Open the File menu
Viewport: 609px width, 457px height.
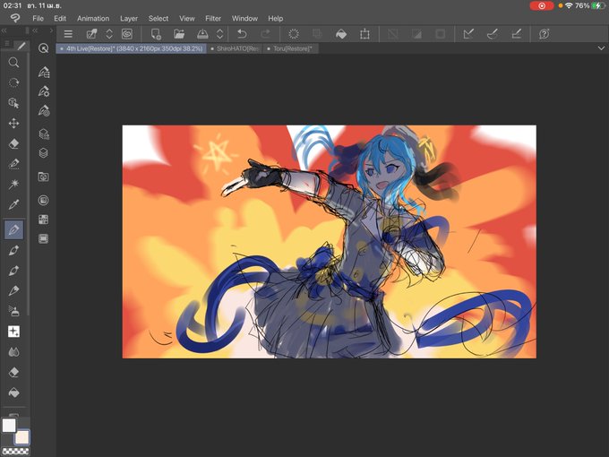[38, 18]
